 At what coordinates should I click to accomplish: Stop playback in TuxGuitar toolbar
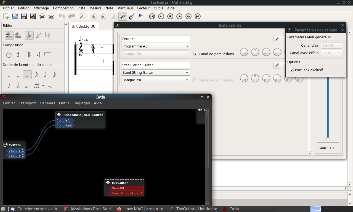click(x=170, y=16)
